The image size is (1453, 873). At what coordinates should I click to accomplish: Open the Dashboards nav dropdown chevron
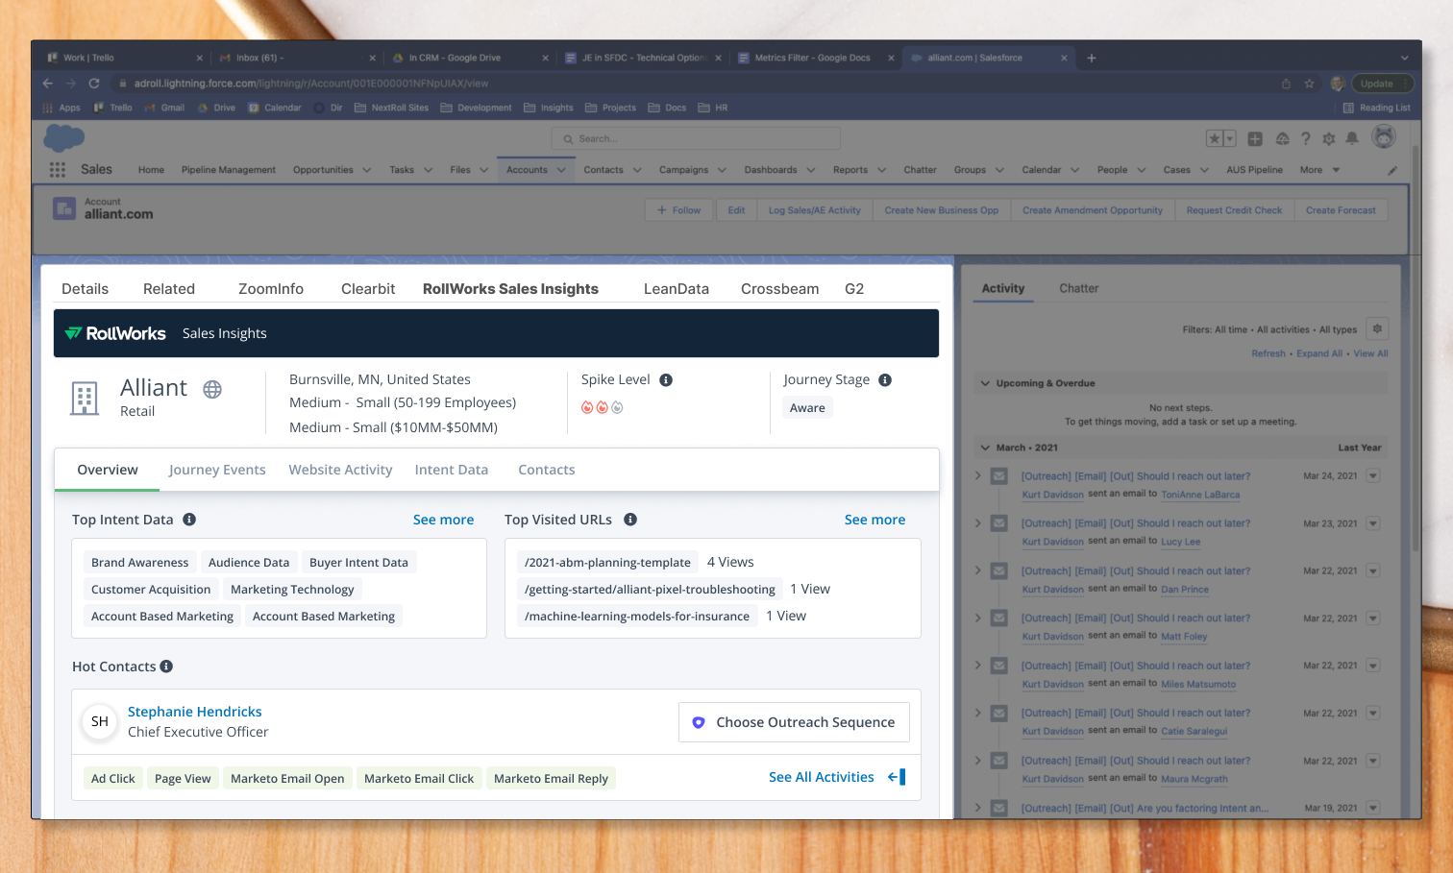[x=811, y=170]
